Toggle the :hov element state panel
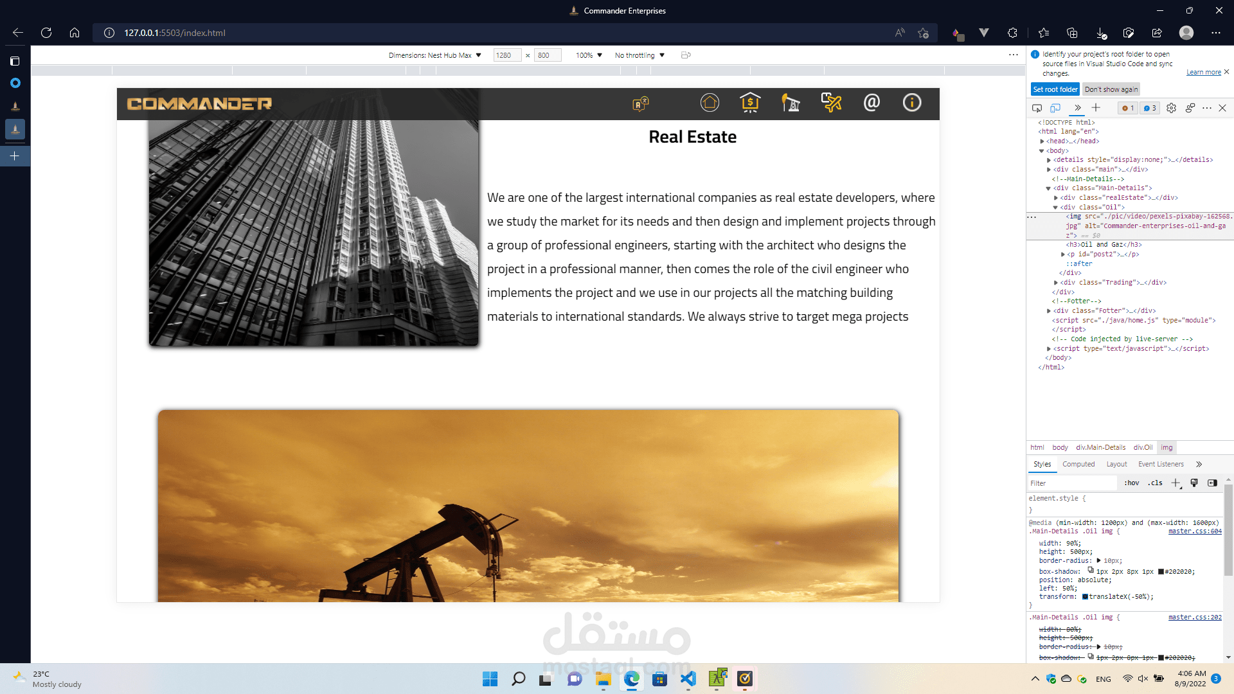This screenshot has width=1234, height=694. pyautogui.click(x=1132, y=483)
